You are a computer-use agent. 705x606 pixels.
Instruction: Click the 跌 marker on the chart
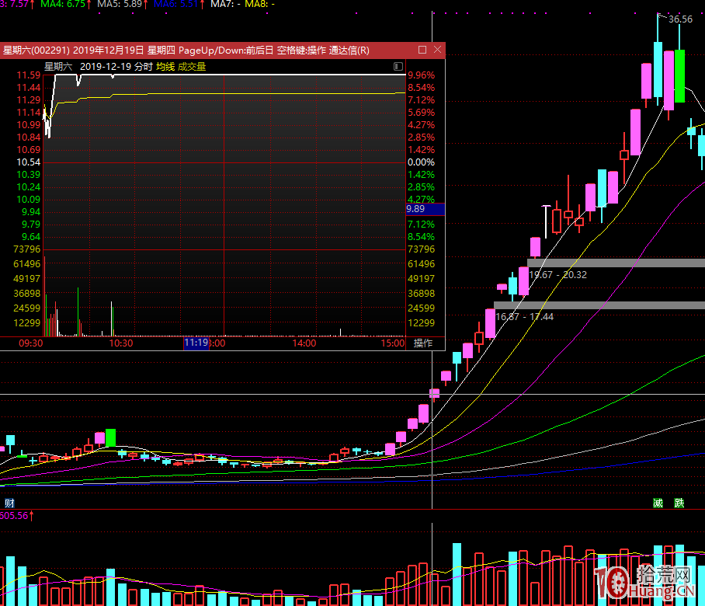coord(679,503)
